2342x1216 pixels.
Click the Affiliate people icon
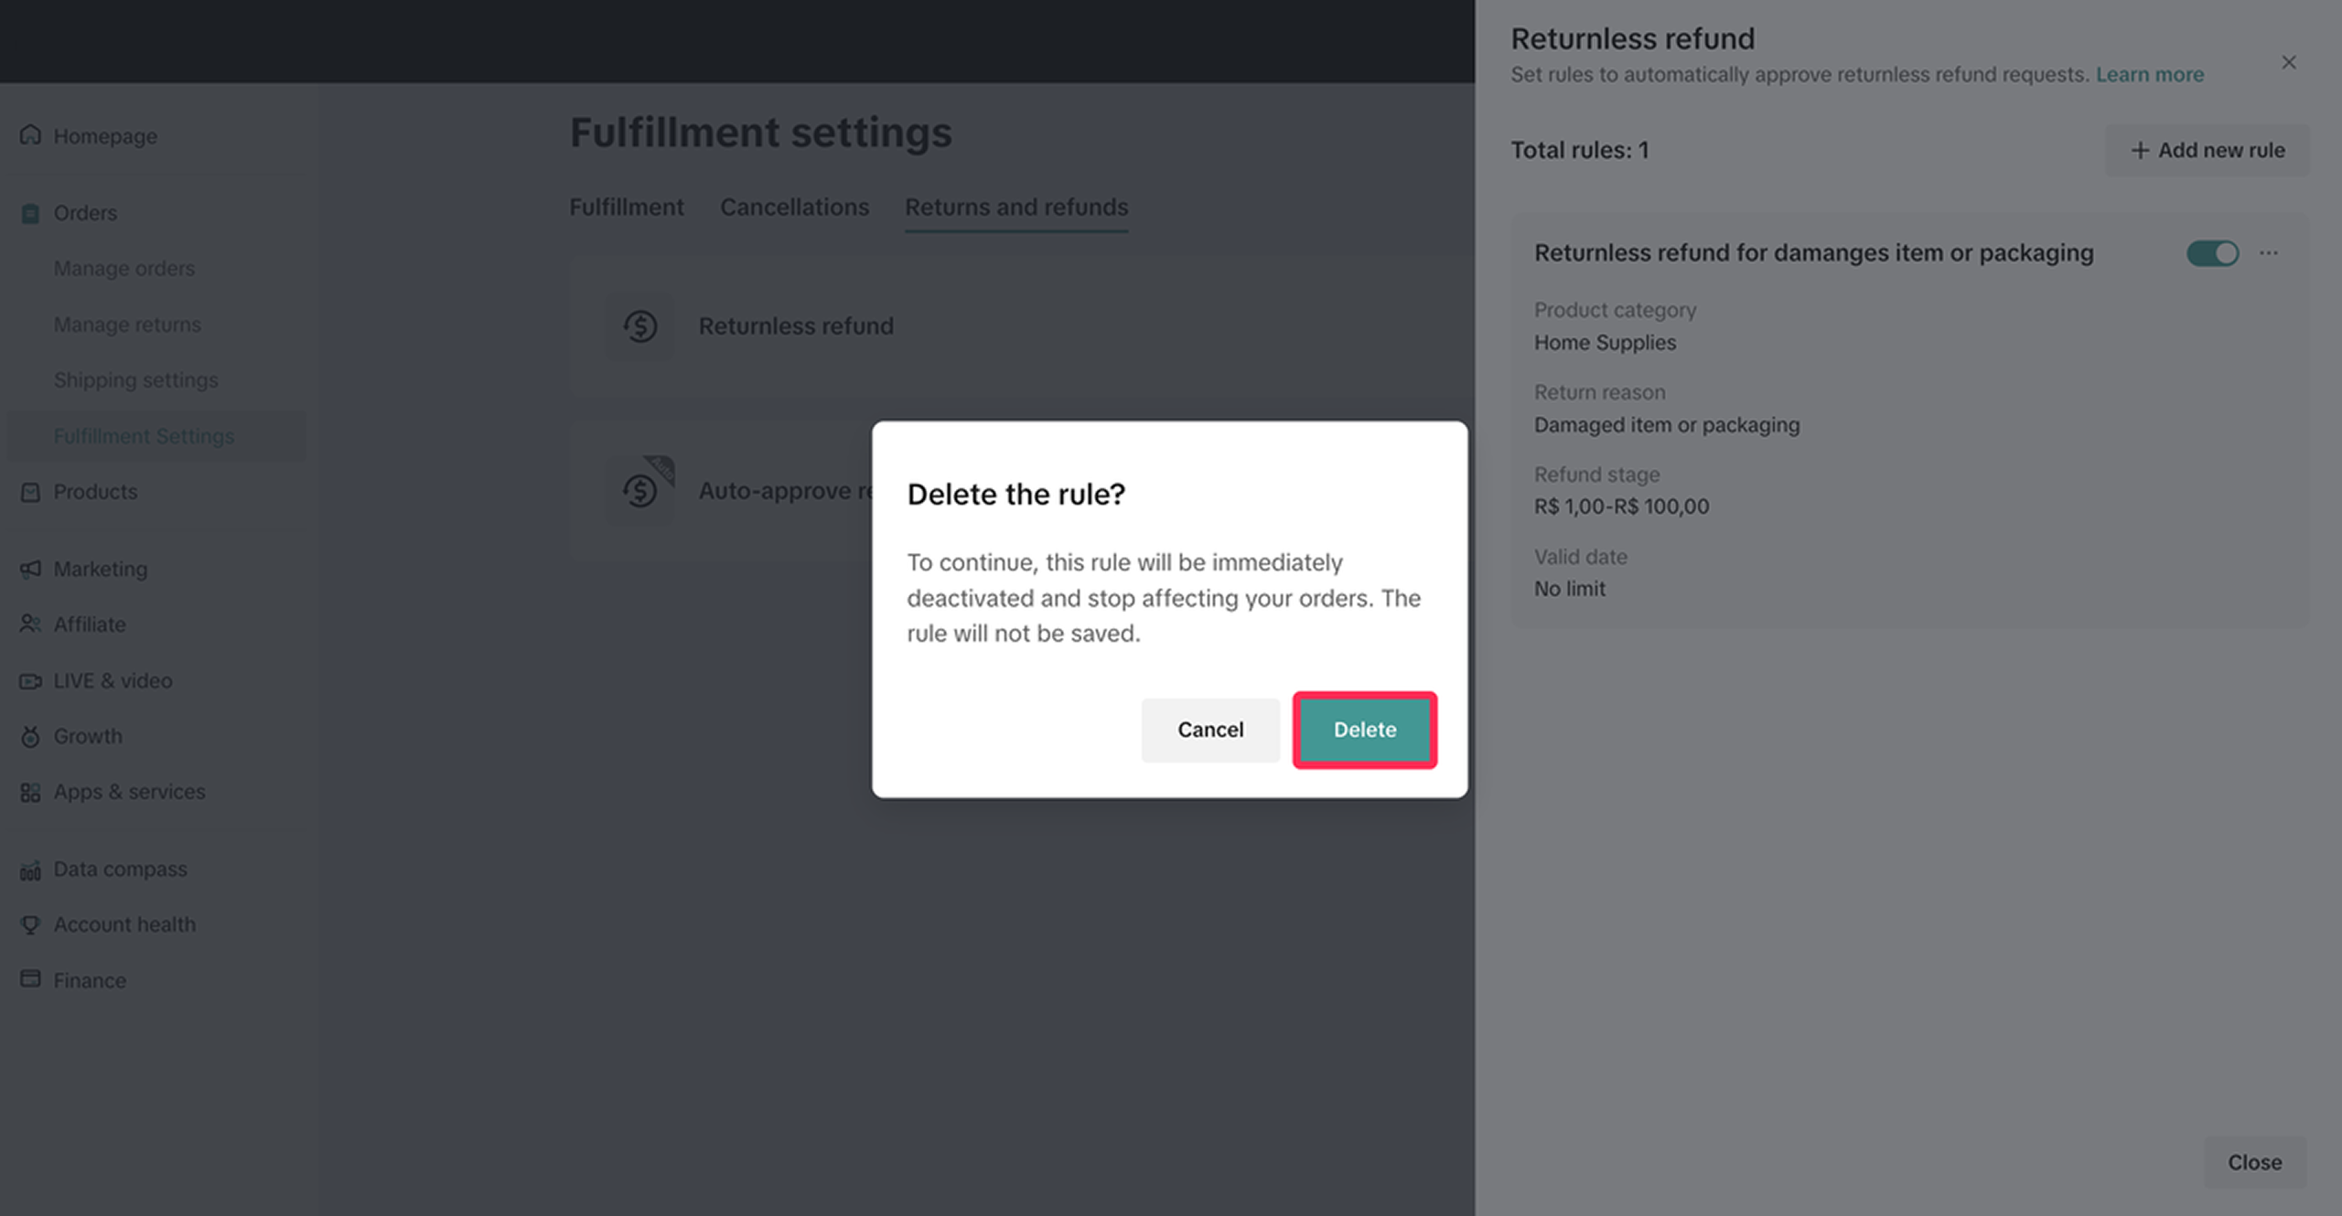[30, 624]
